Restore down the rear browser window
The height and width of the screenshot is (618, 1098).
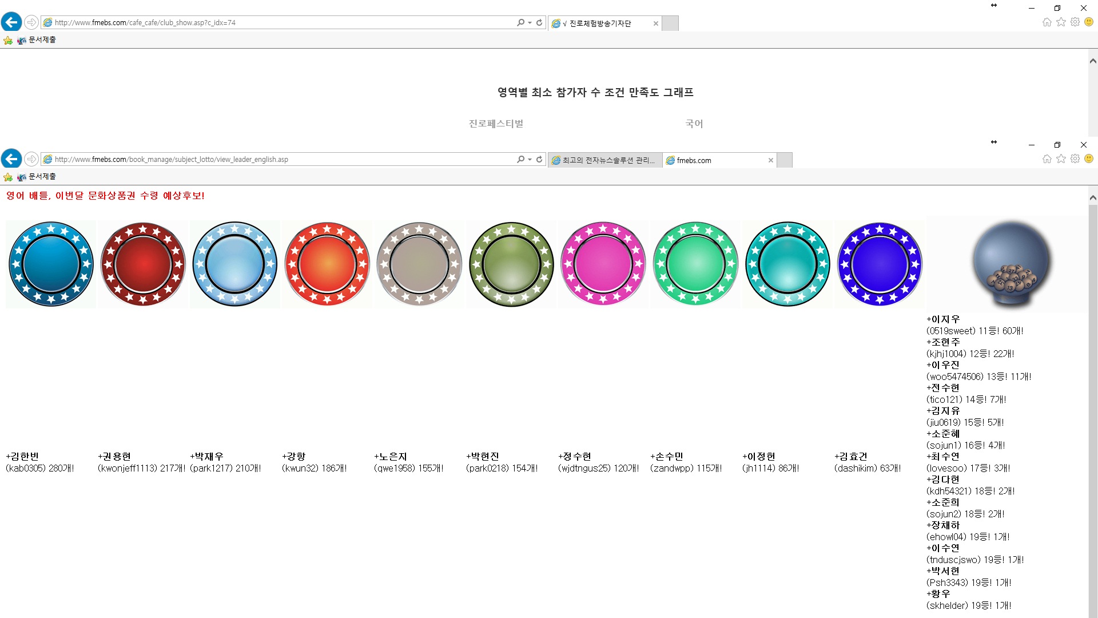point(1057,8)
